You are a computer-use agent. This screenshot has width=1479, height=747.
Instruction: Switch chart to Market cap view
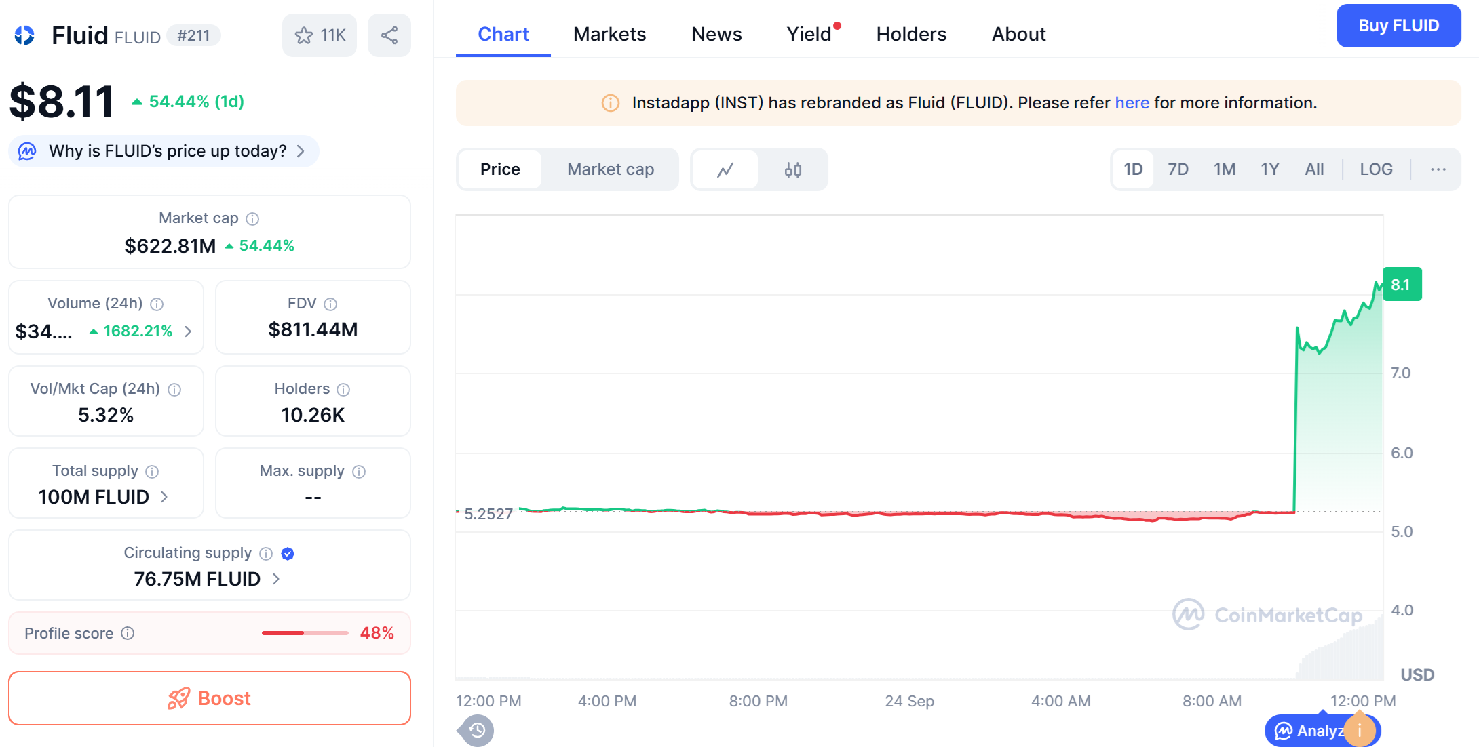tap(610, 169)
